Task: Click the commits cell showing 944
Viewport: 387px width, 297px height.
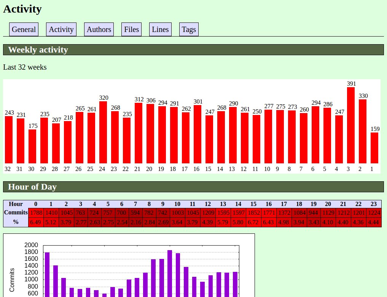Action: click(x=314, y=212)
